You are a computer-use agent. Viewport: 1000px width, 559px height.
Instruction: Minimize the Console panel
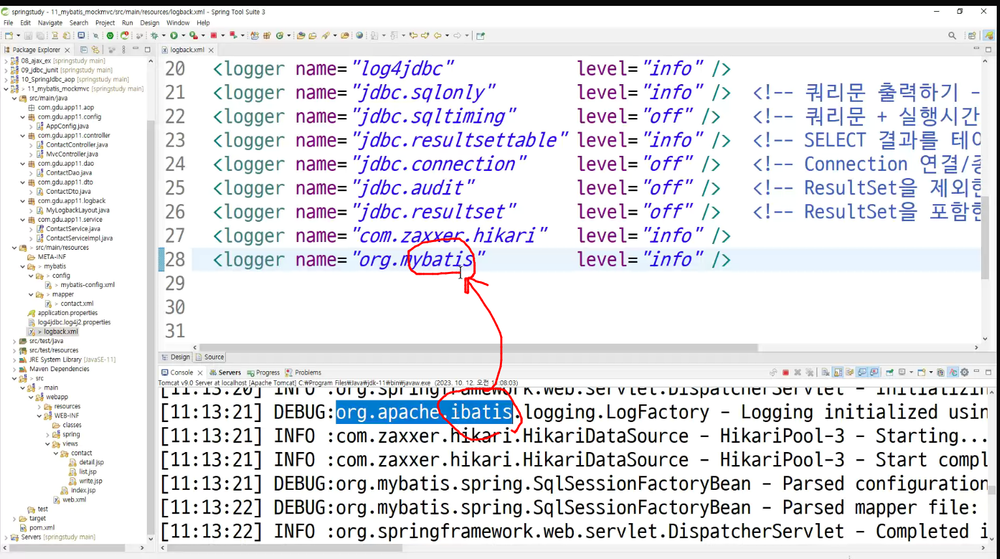point(977,371)
